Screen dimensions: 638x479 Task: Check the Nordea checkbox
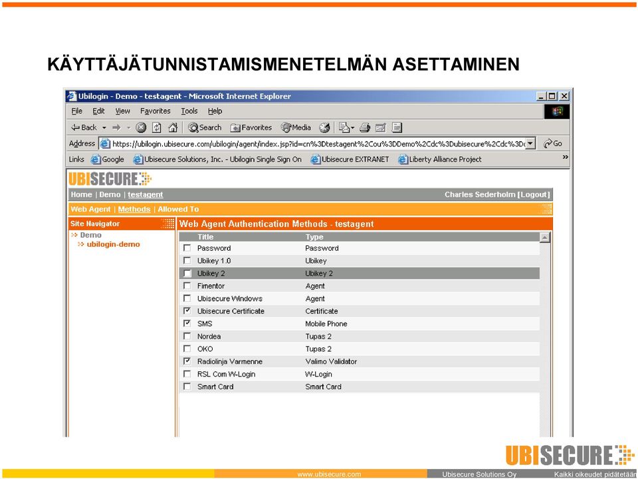click(x=187, y=336)
